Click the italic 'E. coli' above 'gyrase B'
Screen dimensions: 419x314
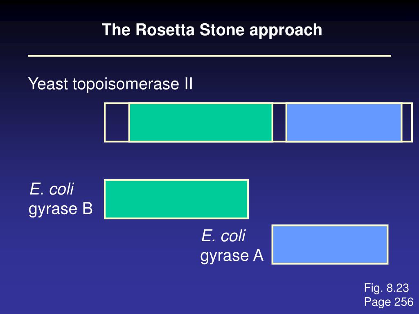pyautogui.click(x=52, y=189)
